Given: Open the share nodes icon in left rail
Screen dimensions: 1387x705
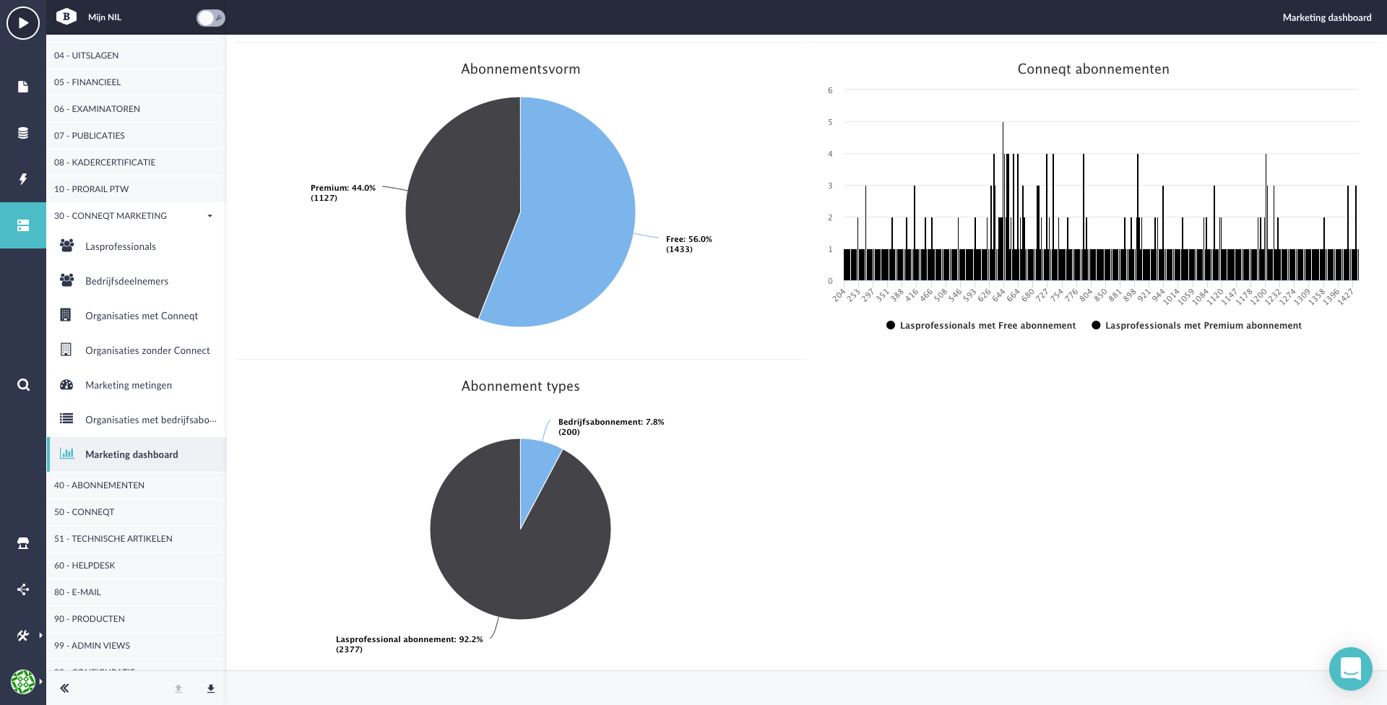Looking at the screenshot, I should pos(23,589).
